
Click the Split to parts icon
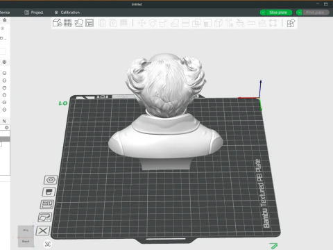[113, 23]
